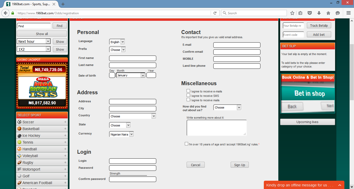Reload the page with the refresh icon
Image resolution: width=354 pixels, height=189 pixels.
[x=215, y=13]
